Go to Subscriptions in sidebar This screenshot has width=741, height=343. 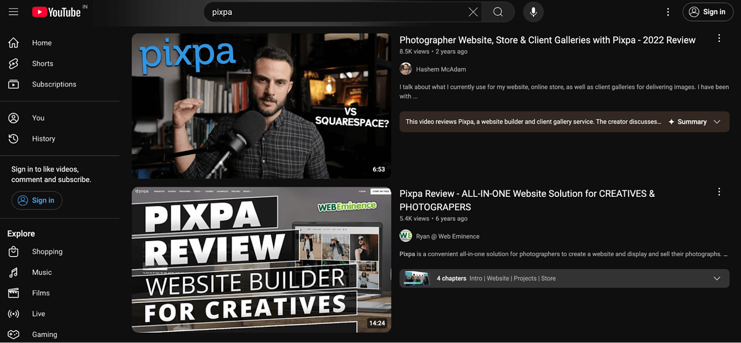[54, 84]
